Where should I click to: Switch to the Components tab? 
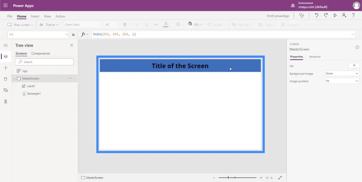pos(41,53)
